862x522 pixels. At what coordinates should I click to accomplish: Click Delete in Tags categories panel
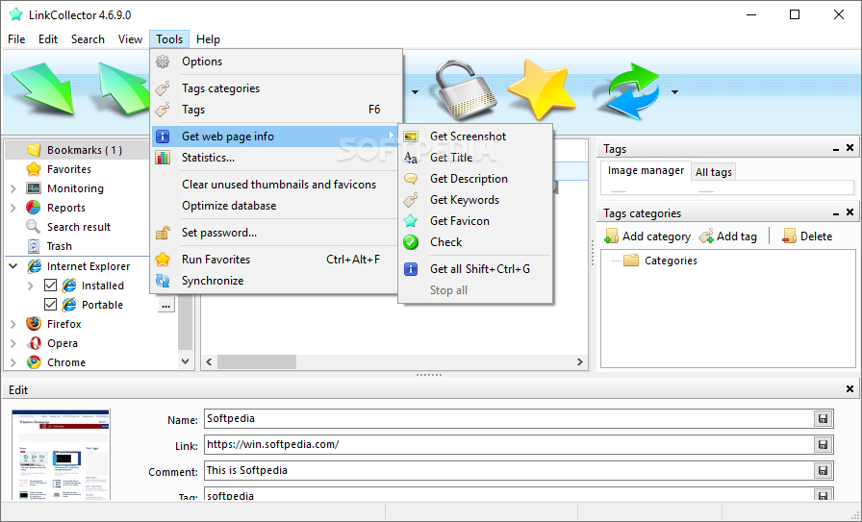(807, 236)
